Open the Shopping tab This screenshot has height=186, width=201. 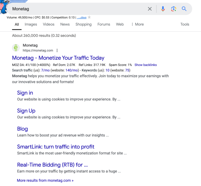(x=83, y=24)
